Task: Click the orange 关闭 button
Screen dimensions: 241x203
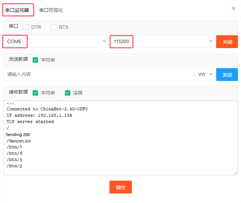Action: [227, 42]
